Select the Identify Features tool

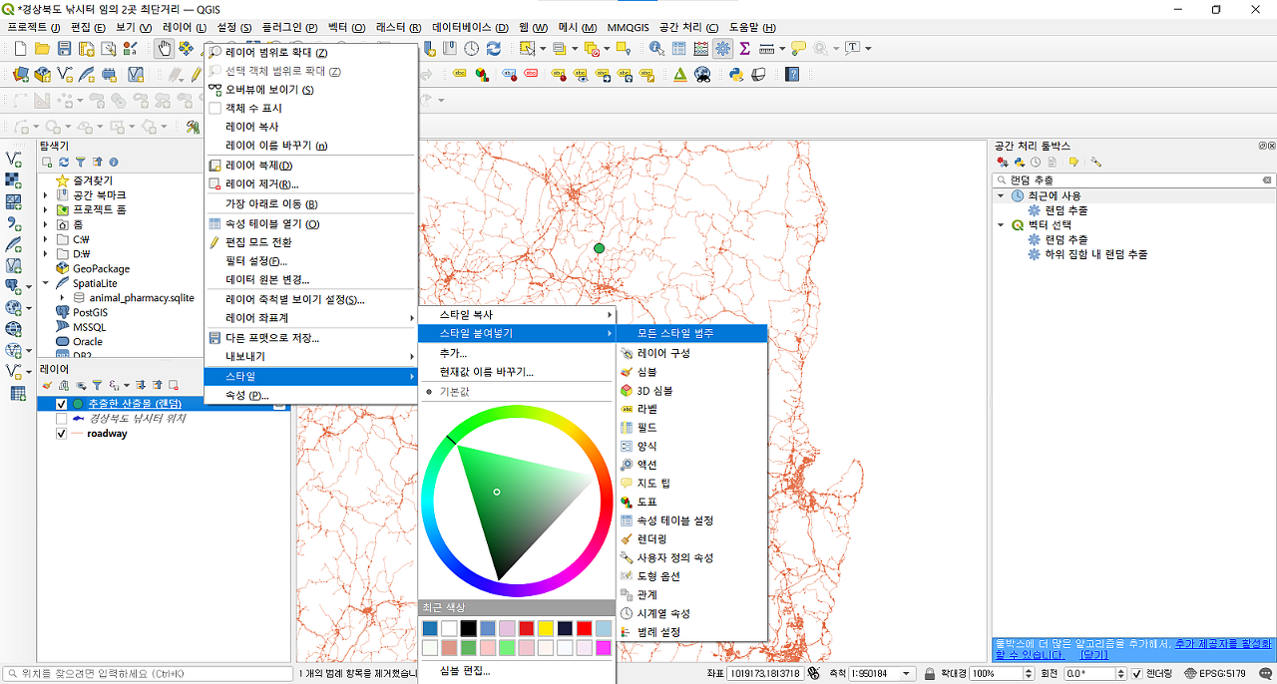[x=656, y=48]
